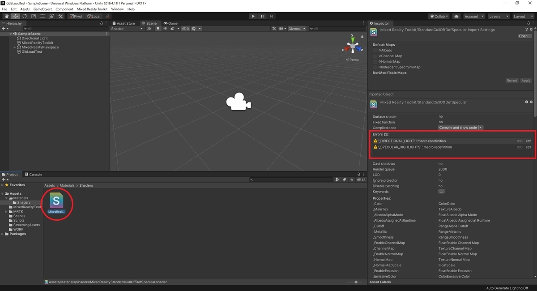
Task: Click the Project search field
Action: pos(291,180)
